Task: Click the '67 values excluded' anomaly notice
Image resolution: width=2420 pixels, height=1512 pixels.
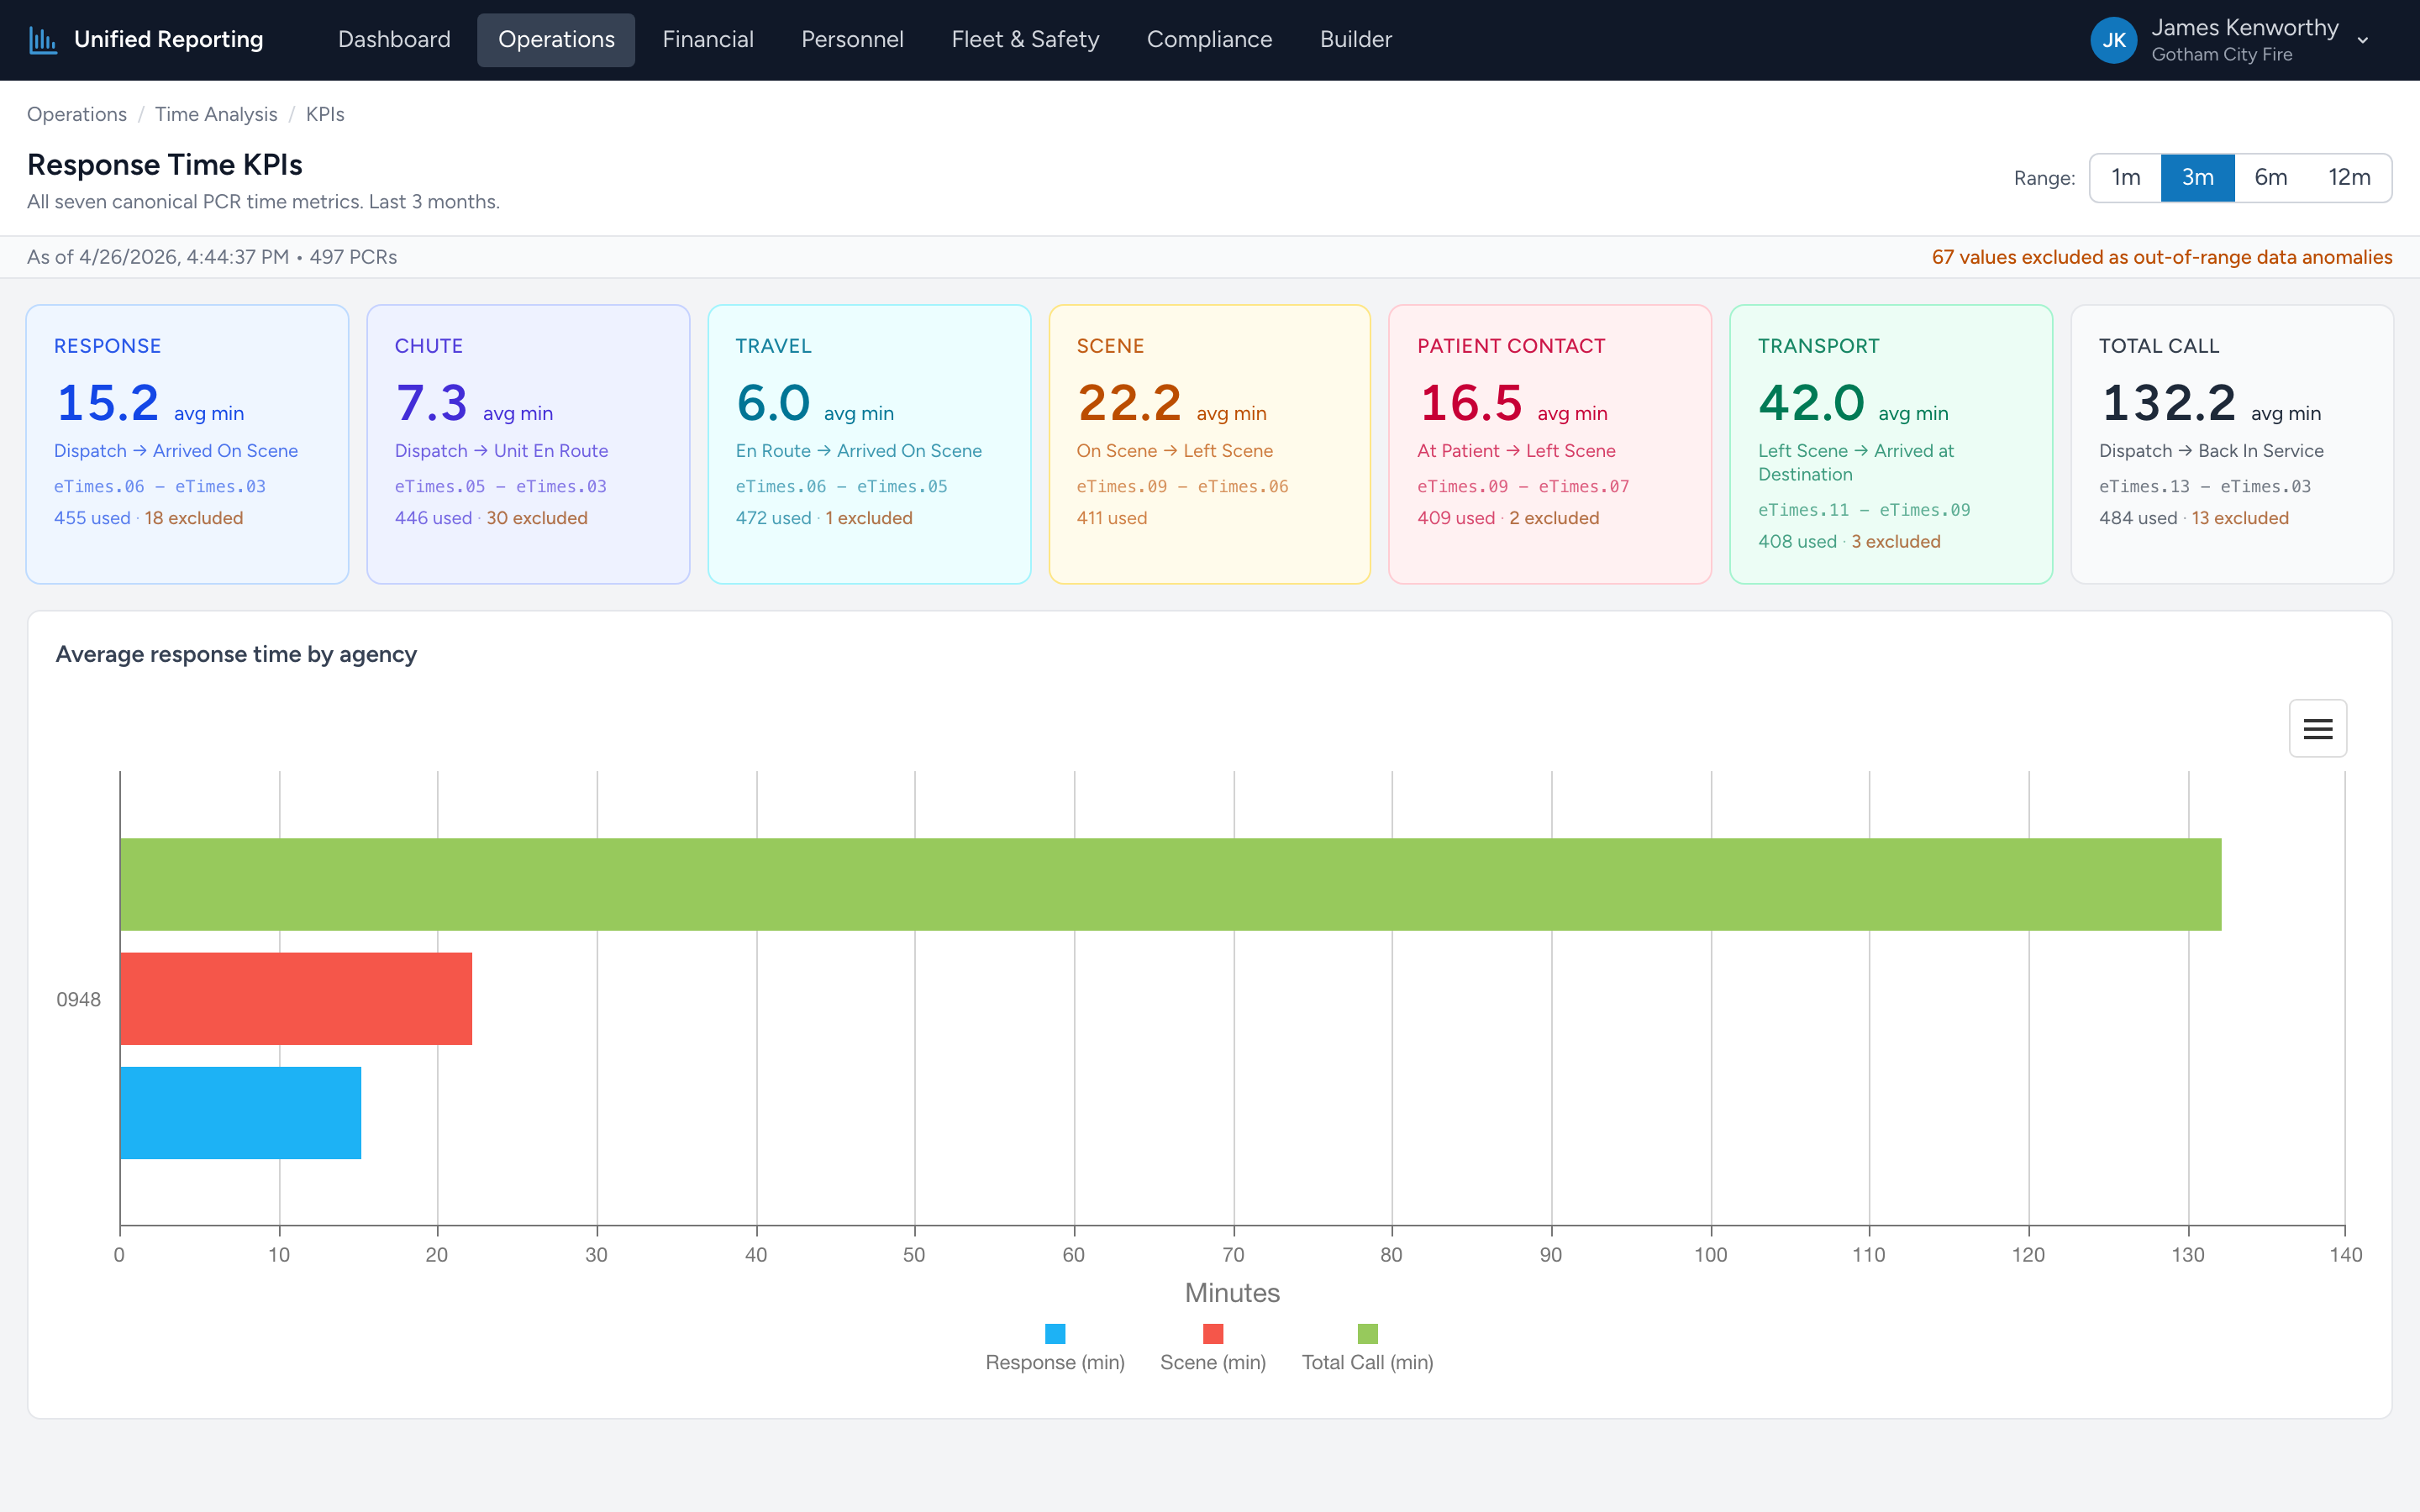Action: (2162, 257)
